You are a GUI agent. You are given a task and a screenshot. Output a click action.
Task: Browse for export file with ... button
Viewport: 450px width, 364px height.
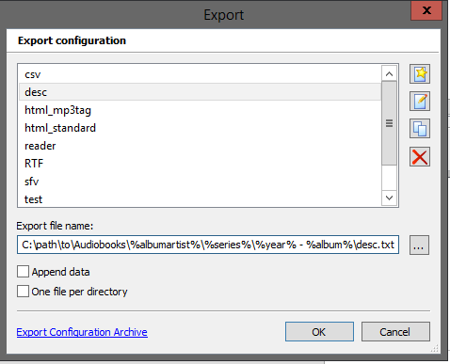(419, 245)
